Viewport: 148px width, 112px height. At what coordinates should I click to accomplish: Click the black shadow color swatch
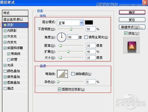point(89,23)
